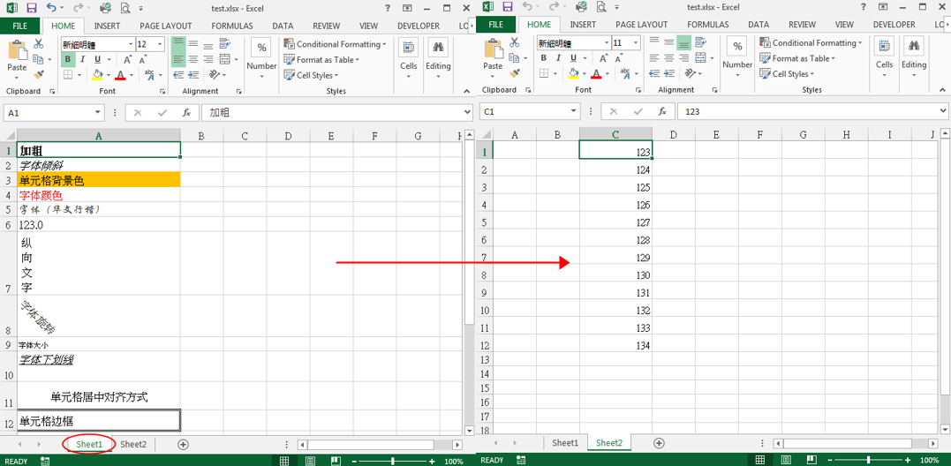Screen dimensions: 951x466
Task: Click insert function fx in right window
Action: (662, 111)
